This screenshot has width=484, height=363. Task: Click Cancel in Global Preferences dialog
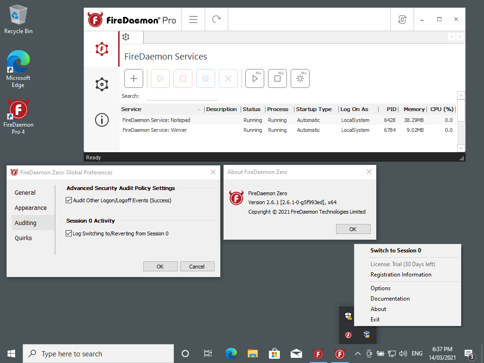(x=197, y=267)
